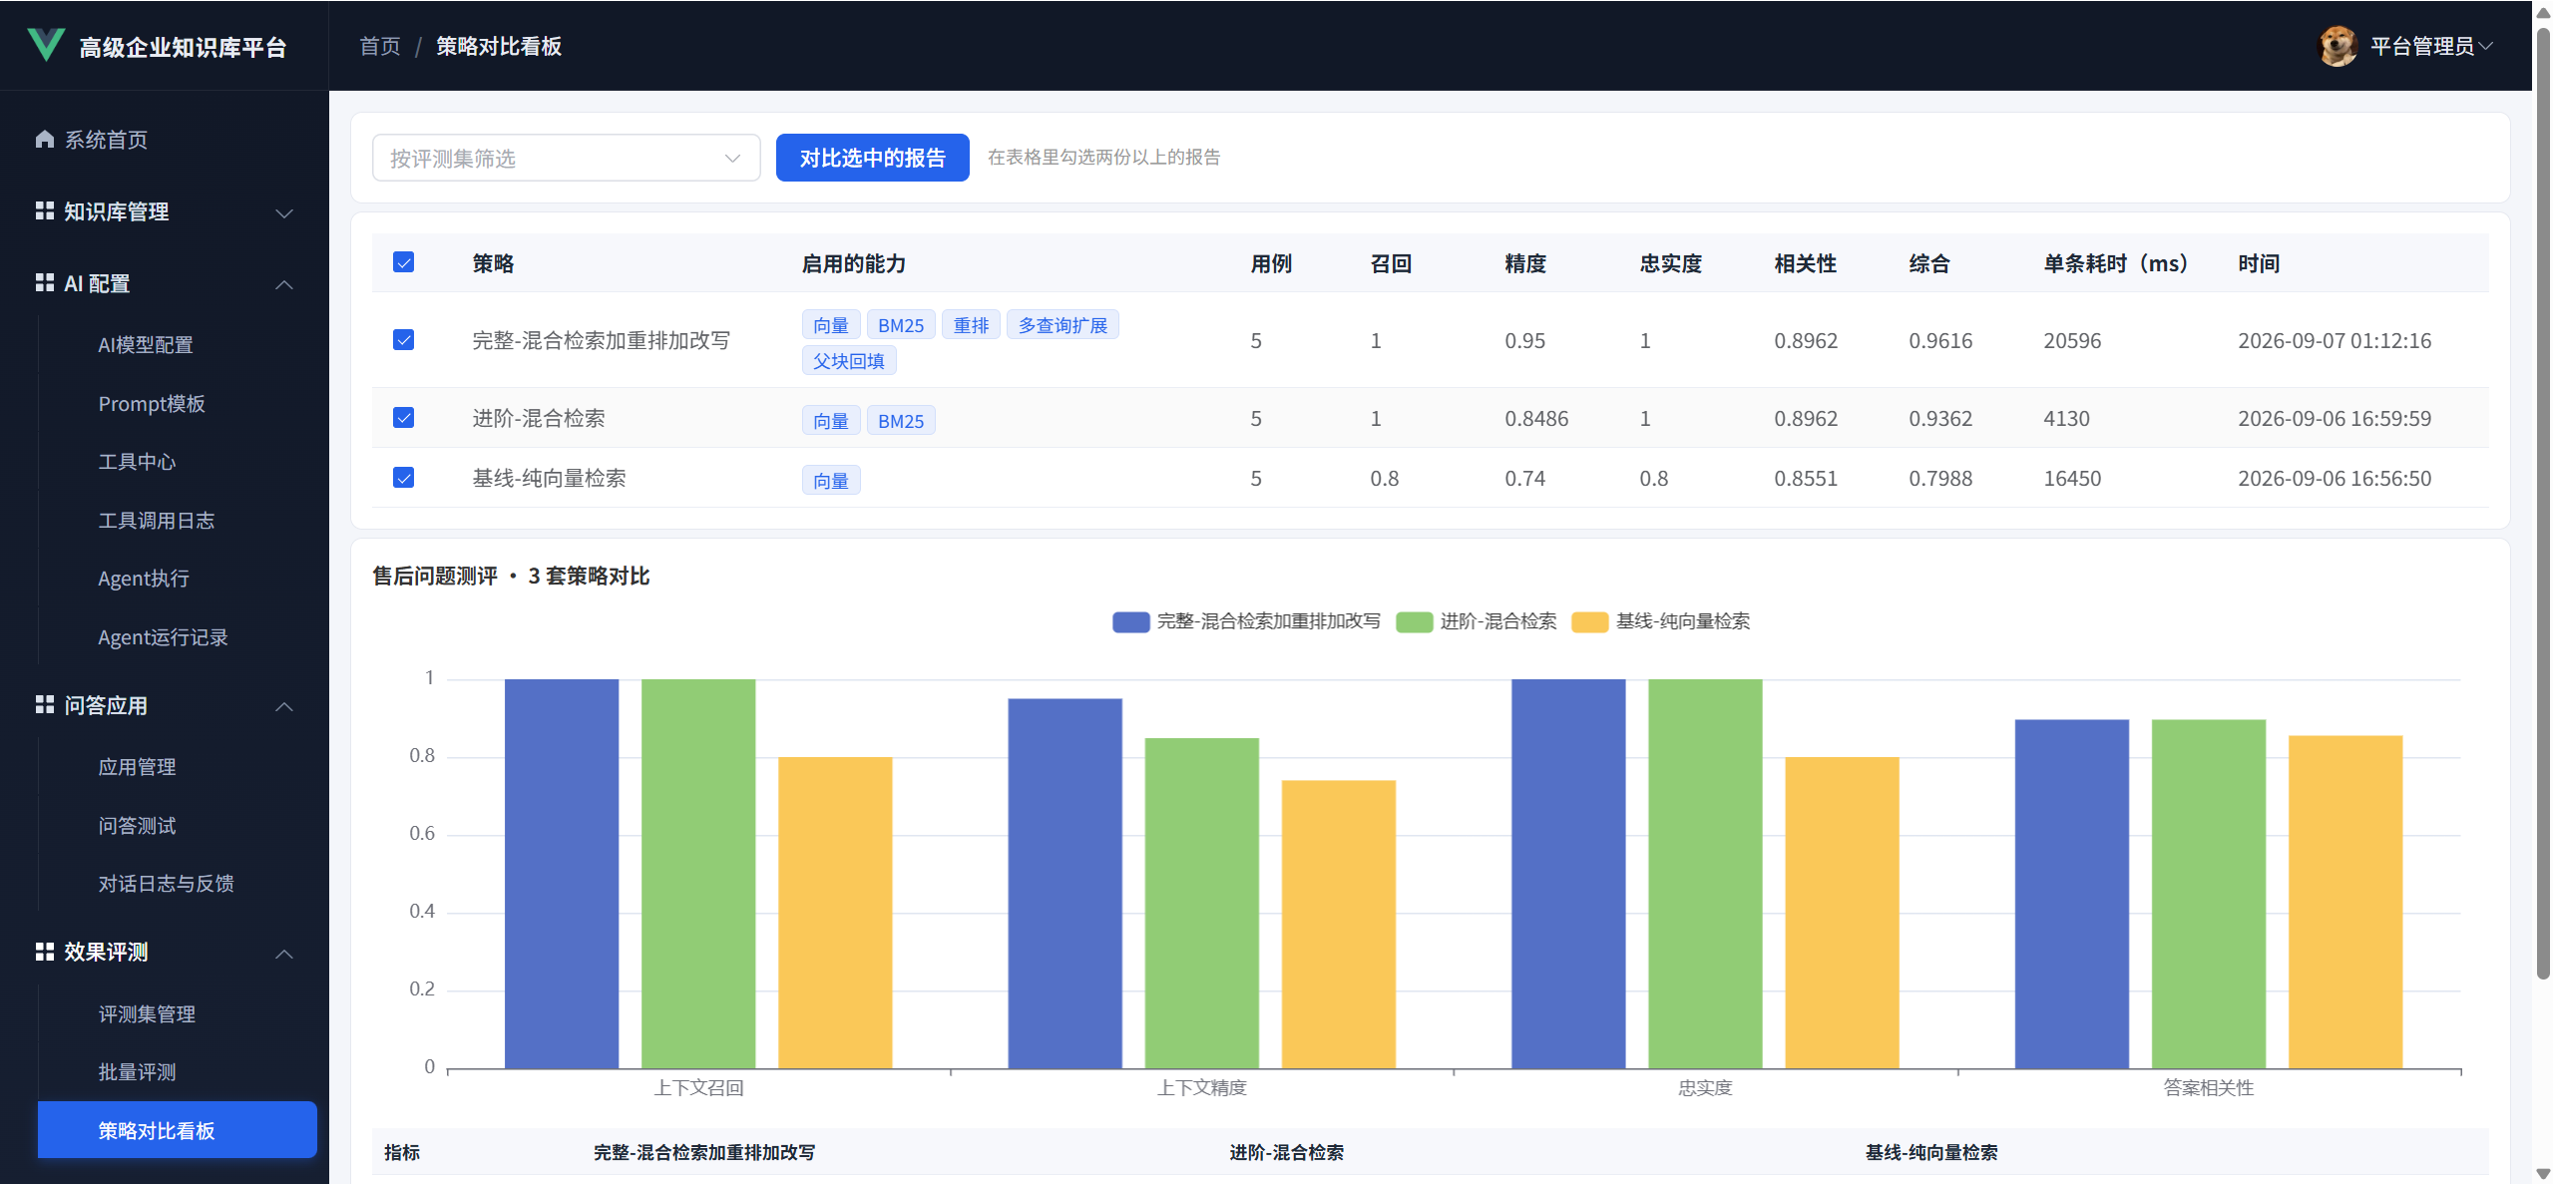Click the 多查询扩展 capability tag

click(1063, 325)
